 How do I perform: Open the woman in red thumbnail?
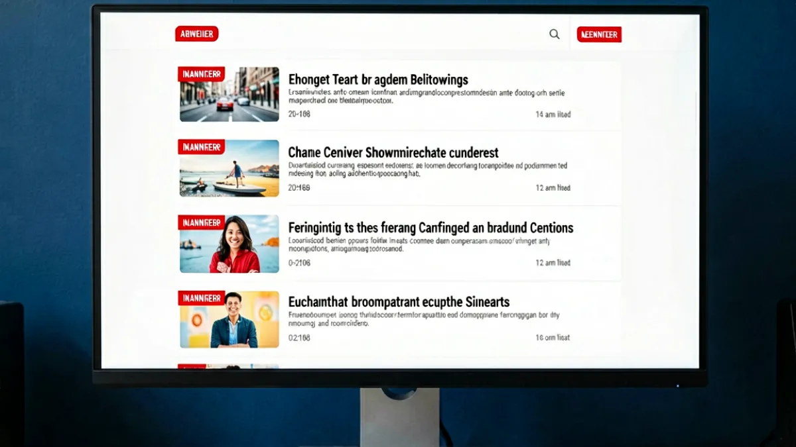click(230, 244)
